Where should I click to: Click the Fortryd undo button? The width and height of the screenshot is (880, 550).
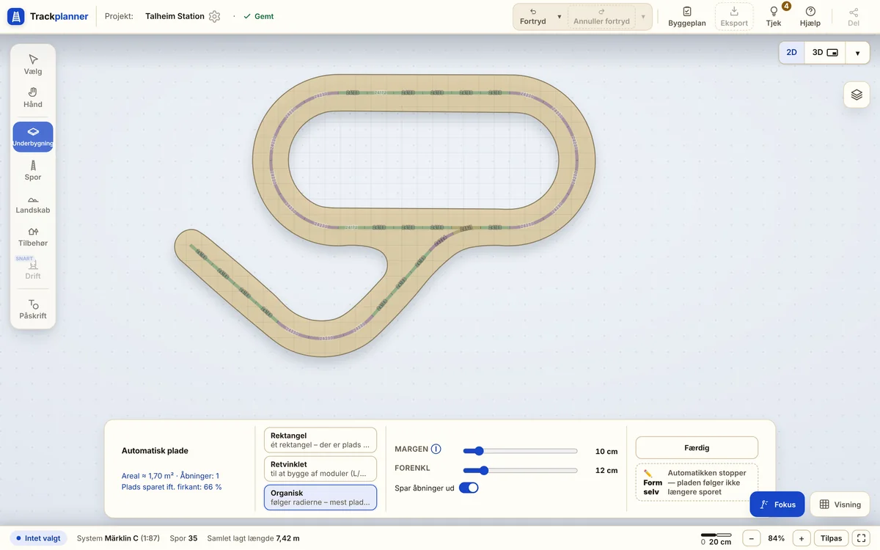pyautogui.click(x=533, y=17)
